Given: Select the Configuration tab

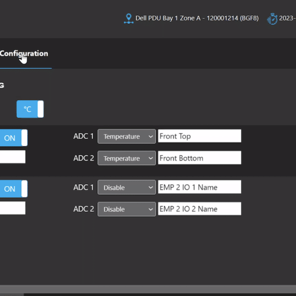Looking at the screenshot, I should coord(24,54).
